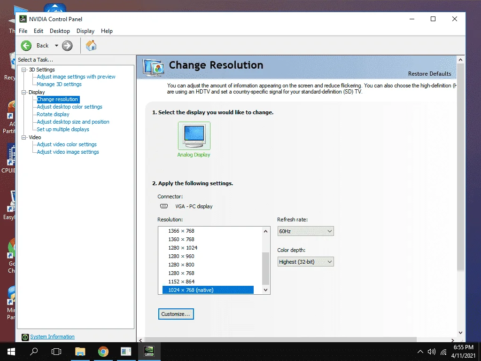Open the Color depth dropdown
This screenshot has height=361, width=481.
point(305,262)
